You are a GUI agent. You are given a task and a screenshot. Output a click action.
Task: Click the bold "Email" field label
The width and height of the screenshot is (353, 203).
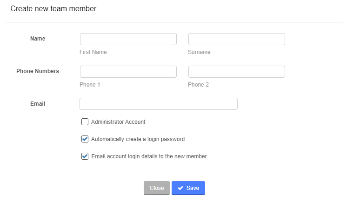pos(38,104)
